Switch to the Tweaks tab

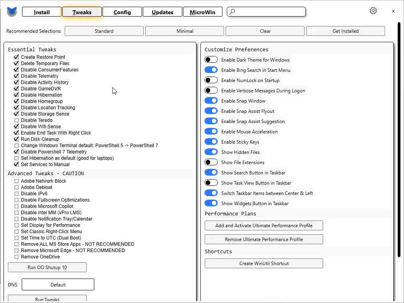click(x=82, y=12)
